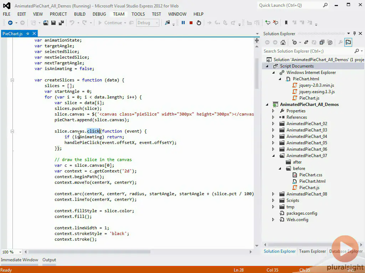The width and height of the screenshot is (365, 273).
Task: Open the DEBUG menu
Action: pyautogui.click(x=99, y=14)
